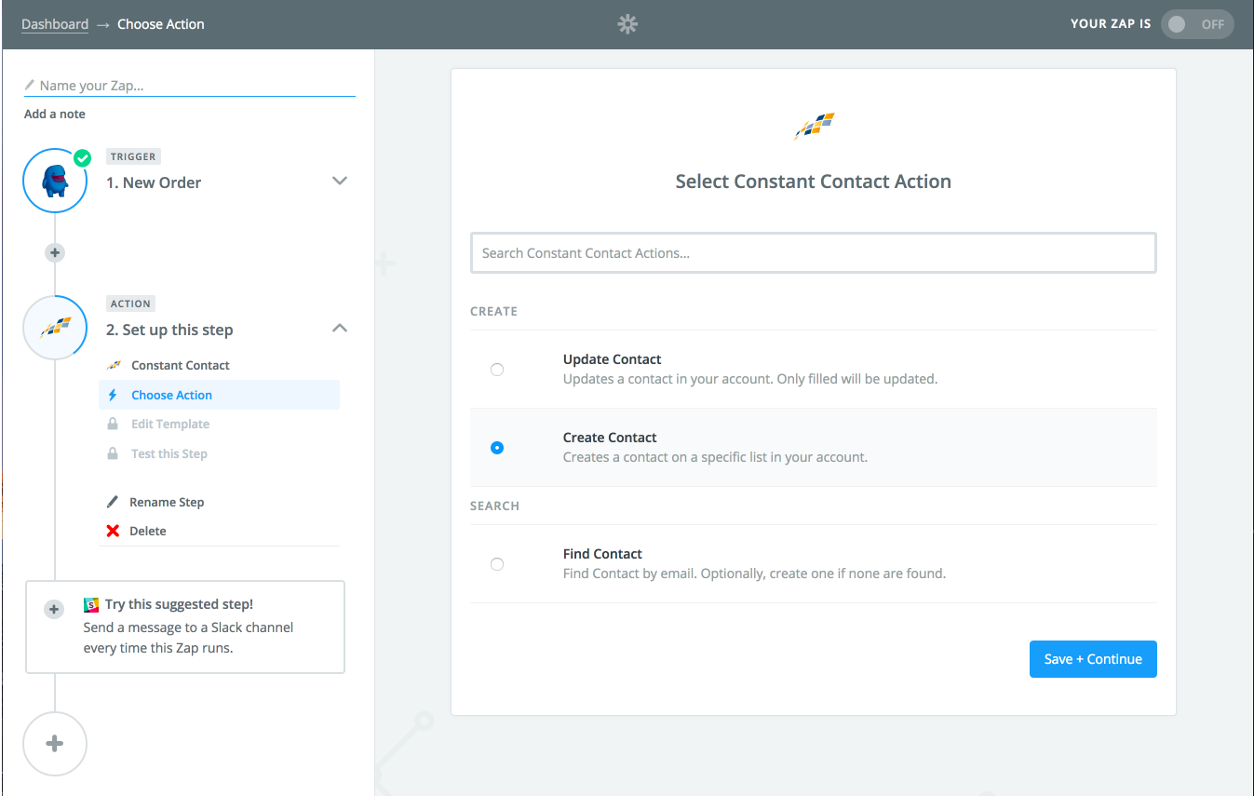Click the Dashboard breadcrumb link

pos(55,24)
